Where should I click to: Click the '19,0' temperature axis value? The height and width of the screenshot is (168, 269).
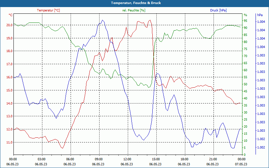click(9, 38)
